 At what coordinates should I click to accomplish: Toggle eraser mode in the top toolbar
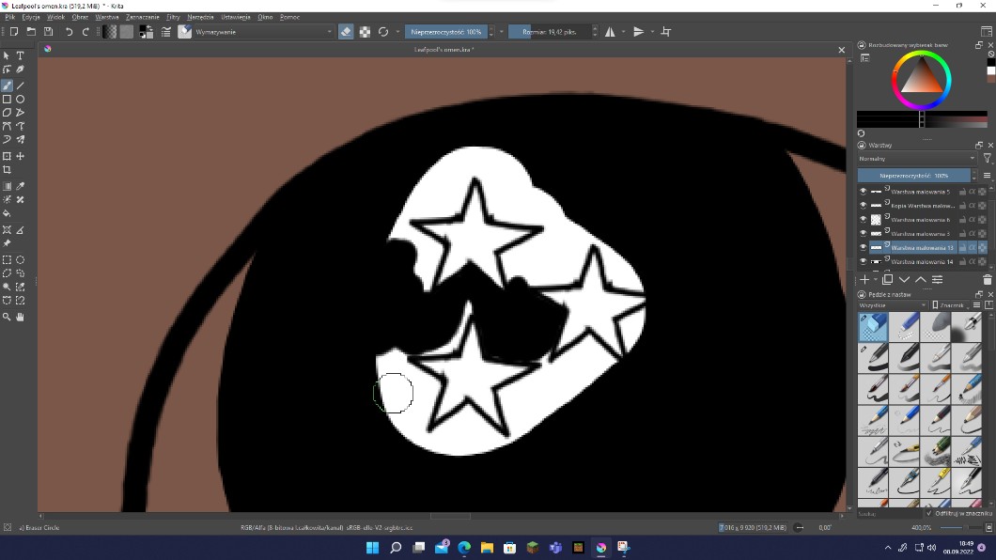click(x=345, y=32)
